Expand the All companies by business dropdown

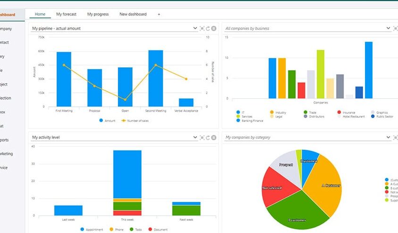[388, 28]
